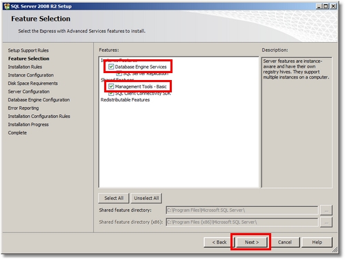Select the Error Reporting step
Image resolution: width=345 pixels, height=260 pixels.
coord(23,108)
